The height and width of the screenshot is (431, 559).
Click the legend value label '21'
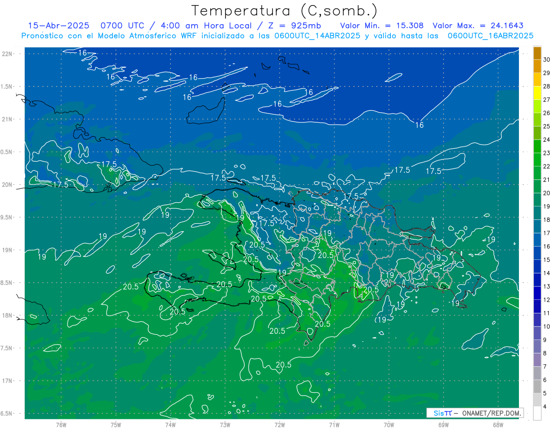[x=547, y=180]
